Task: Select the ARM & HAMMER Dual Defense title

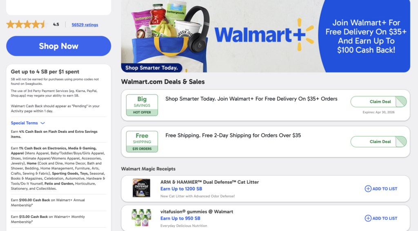Action: pos(209,182)
